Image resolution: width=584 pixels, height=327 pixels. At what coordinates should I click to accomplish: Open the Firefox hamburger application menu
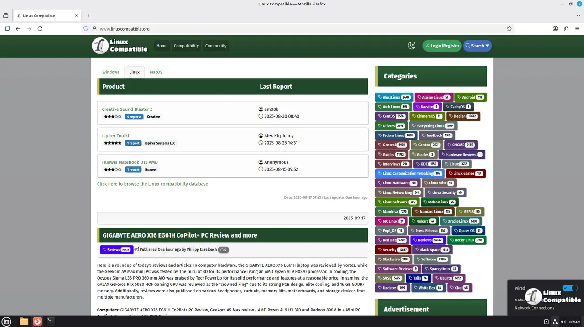pyautogui.click(x=577, y=29)
